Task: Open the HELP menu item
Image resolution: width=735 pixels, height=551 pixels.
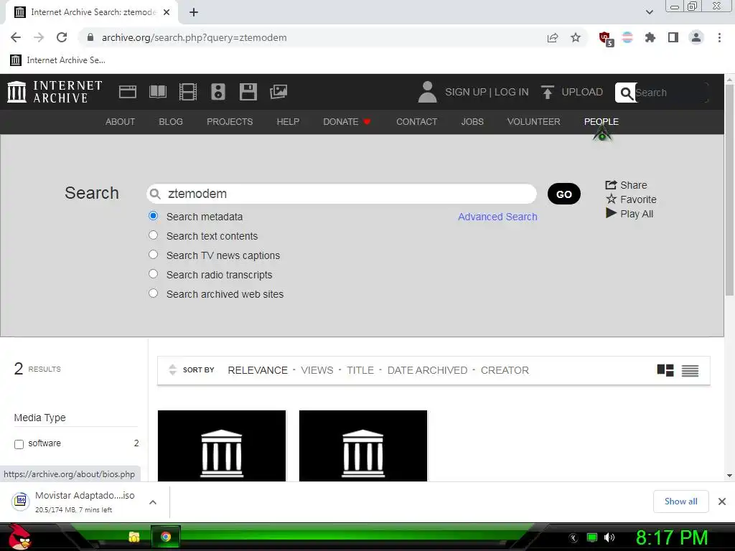Action: pos(288,122)
